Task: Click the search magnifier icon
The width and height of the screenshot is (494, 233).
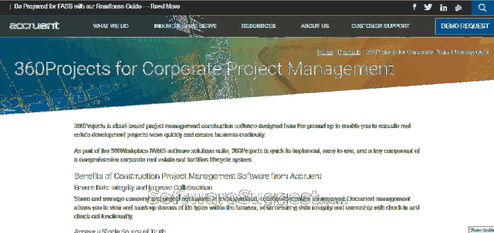Action: [x=482, y=7]
